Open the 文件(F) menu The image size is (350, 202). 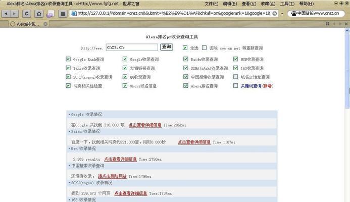pyautogui.click(x=211, y=4)
